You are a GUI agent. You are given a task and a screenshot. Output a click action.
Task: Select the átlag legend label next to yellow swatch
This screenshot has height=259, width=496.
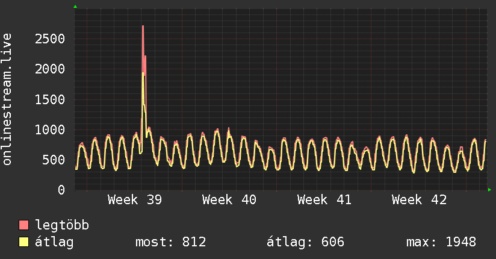pyautogui.click(x=54, y=242)
